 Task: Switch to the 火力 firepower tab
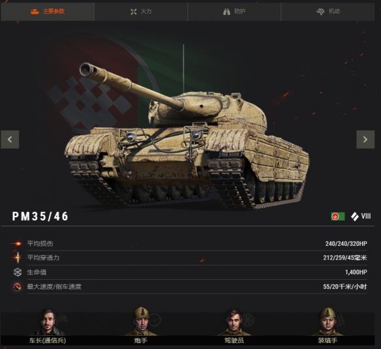141,12
